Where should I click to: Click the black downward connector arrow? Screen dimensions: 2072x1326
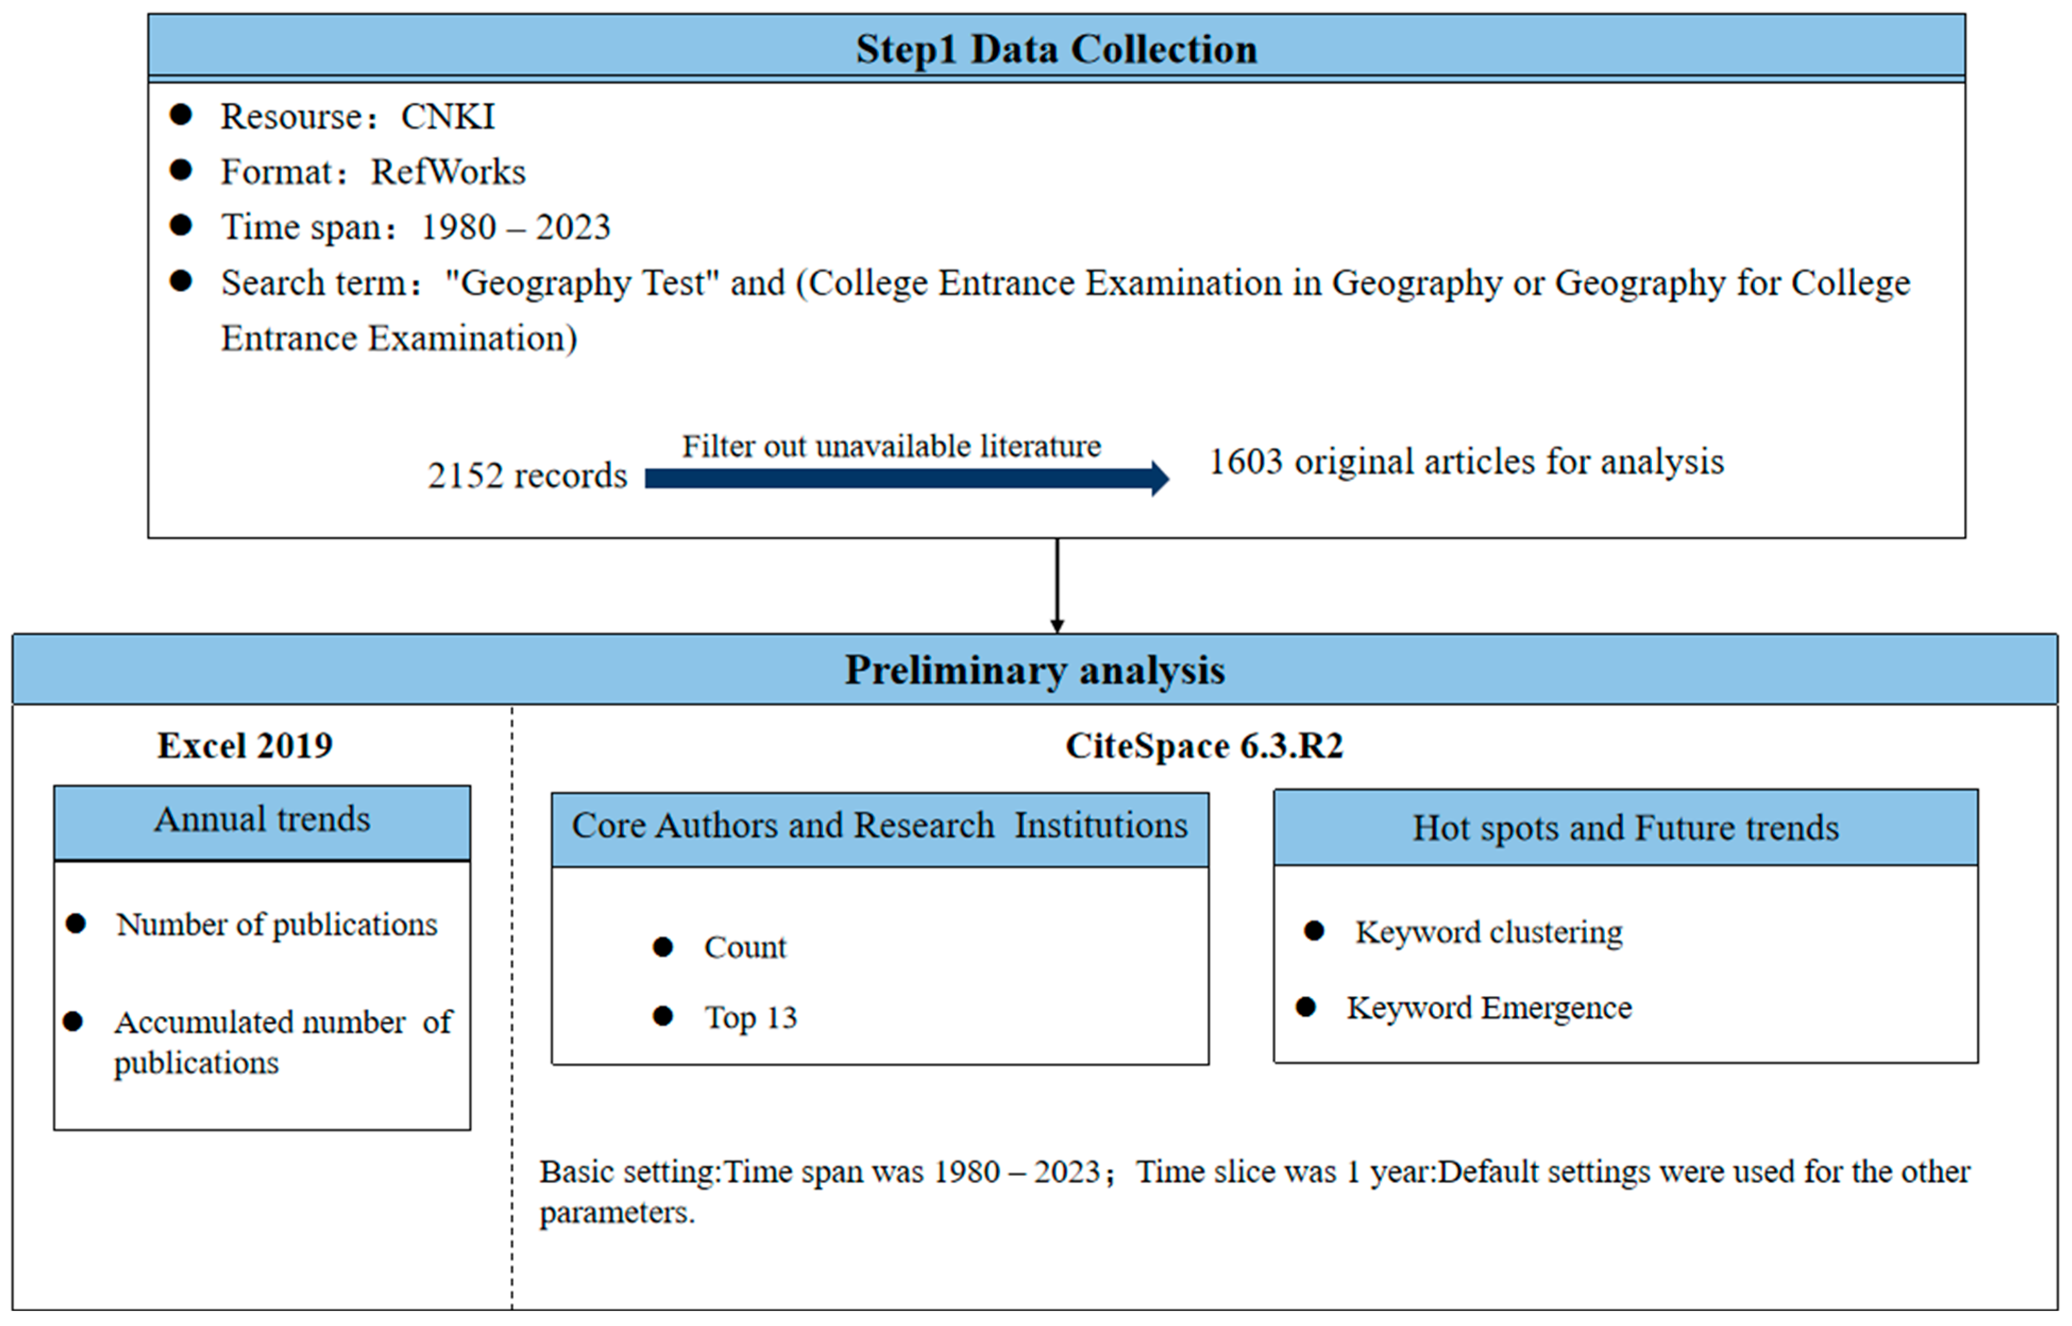pos(1057,585)
